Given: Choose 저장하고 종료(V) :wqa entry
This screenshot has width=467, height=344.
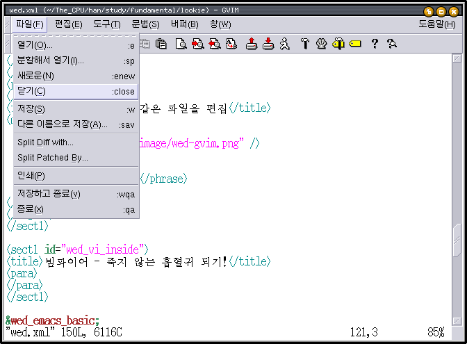Looking at the screenshot, I should pos(76,194).
